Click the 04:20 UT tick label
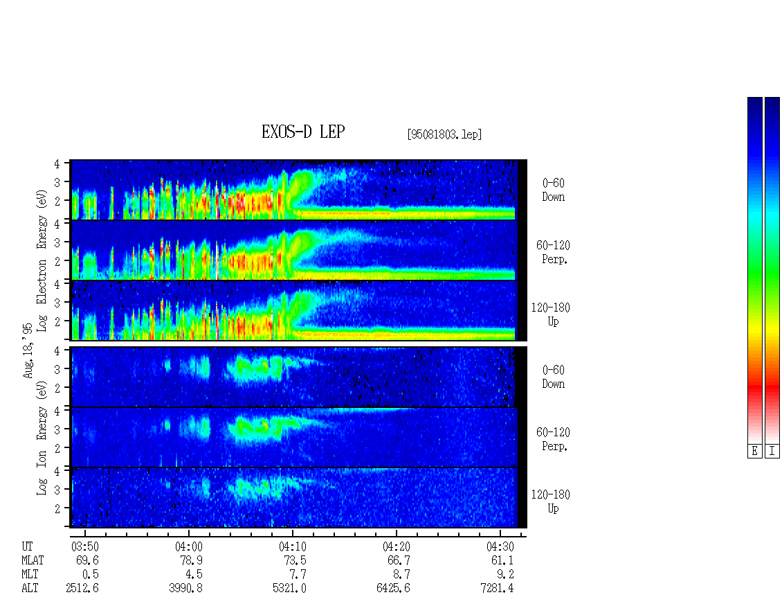This screenshot has height=606, width=782. coord(396,546)
